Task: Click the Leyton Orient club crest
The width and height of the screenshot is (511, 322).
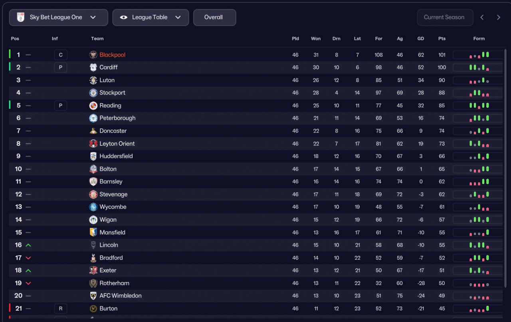Action: [93, 143]
